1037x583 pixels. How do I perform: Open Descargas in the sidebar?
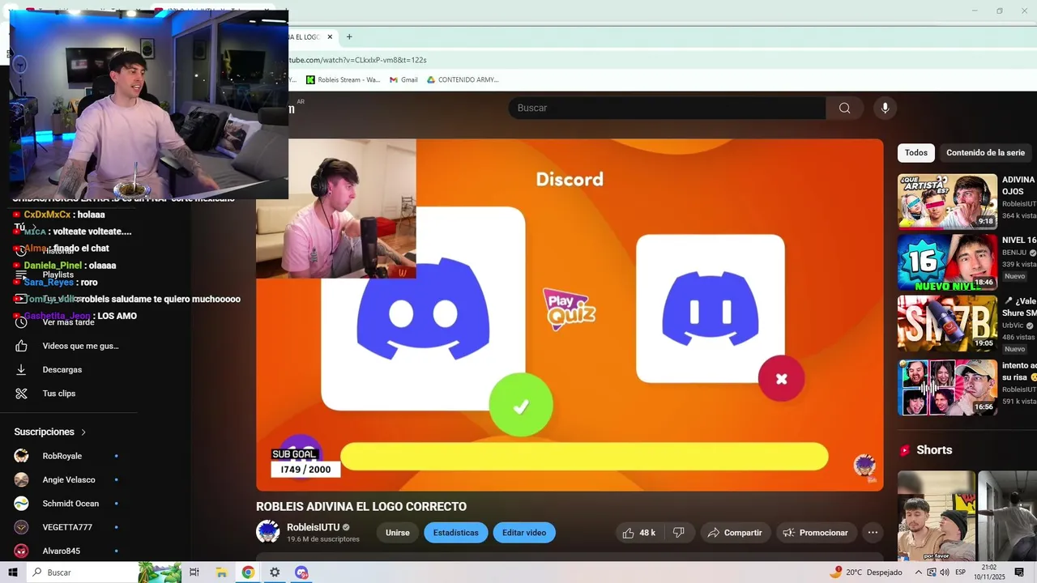click(62, 369)
